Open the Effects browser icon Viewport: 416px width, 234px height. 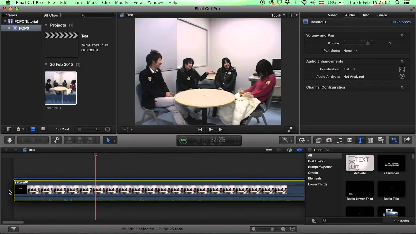[318, 140]
